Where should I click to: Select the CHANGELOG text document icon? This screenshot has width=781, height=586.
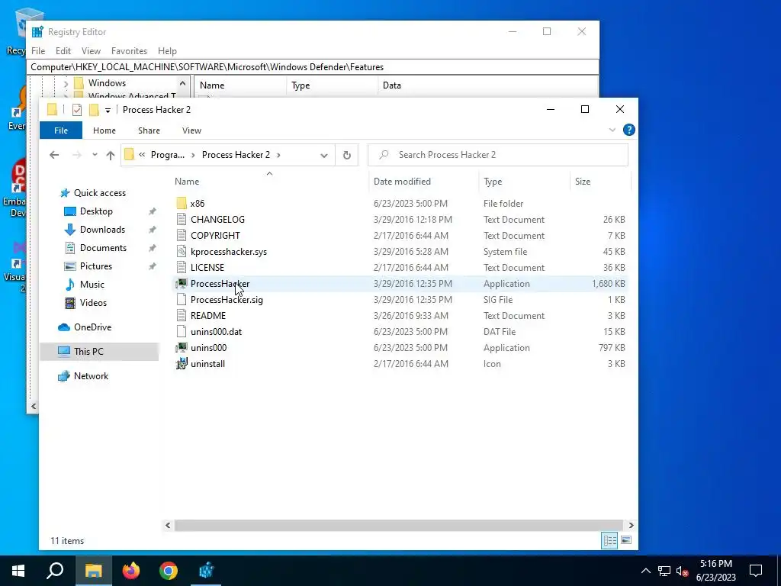182,219
